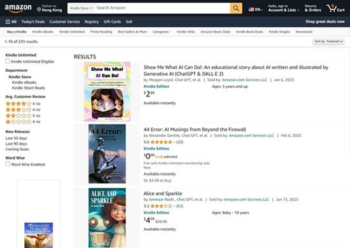Open the shopping cart icon
The width and height of the screenshot is (350, 248).
pyautogui.click(x=335, y=8)
